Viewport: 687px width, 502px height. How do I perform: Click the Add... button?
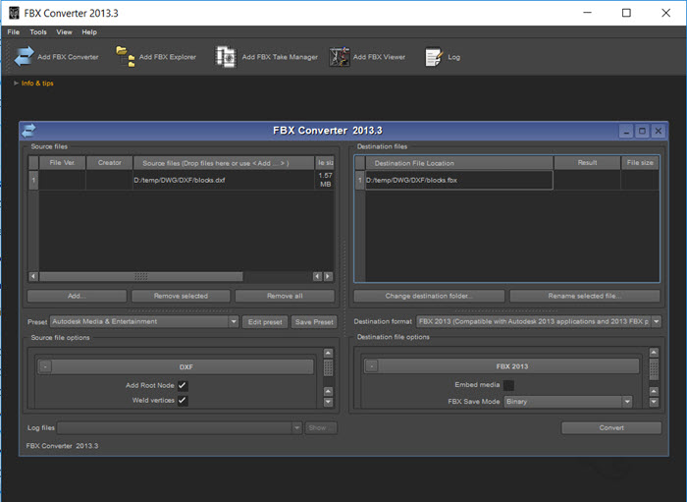point(77,296)
